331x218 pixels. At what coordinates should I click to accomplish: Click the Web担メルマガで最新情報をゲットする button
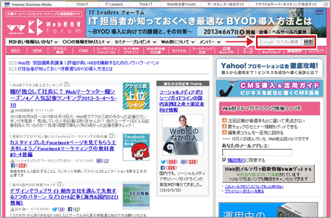(x=268, y=174)
